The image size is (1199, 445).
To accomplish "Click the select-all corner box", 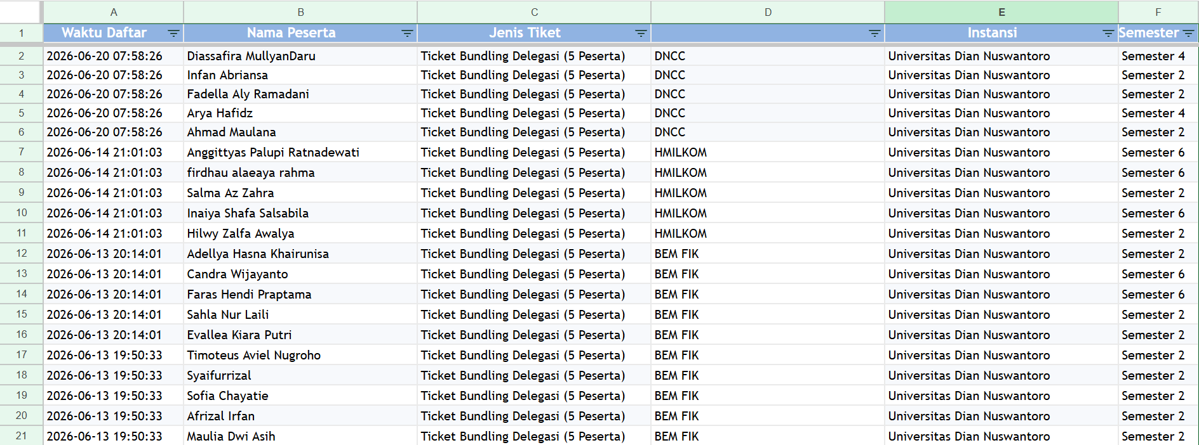I will click(x=21, y=12).
